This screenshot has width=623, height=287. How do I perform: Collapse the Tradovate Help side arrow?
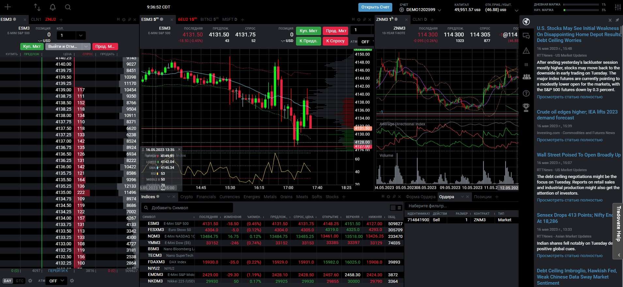tap(619, 255)
